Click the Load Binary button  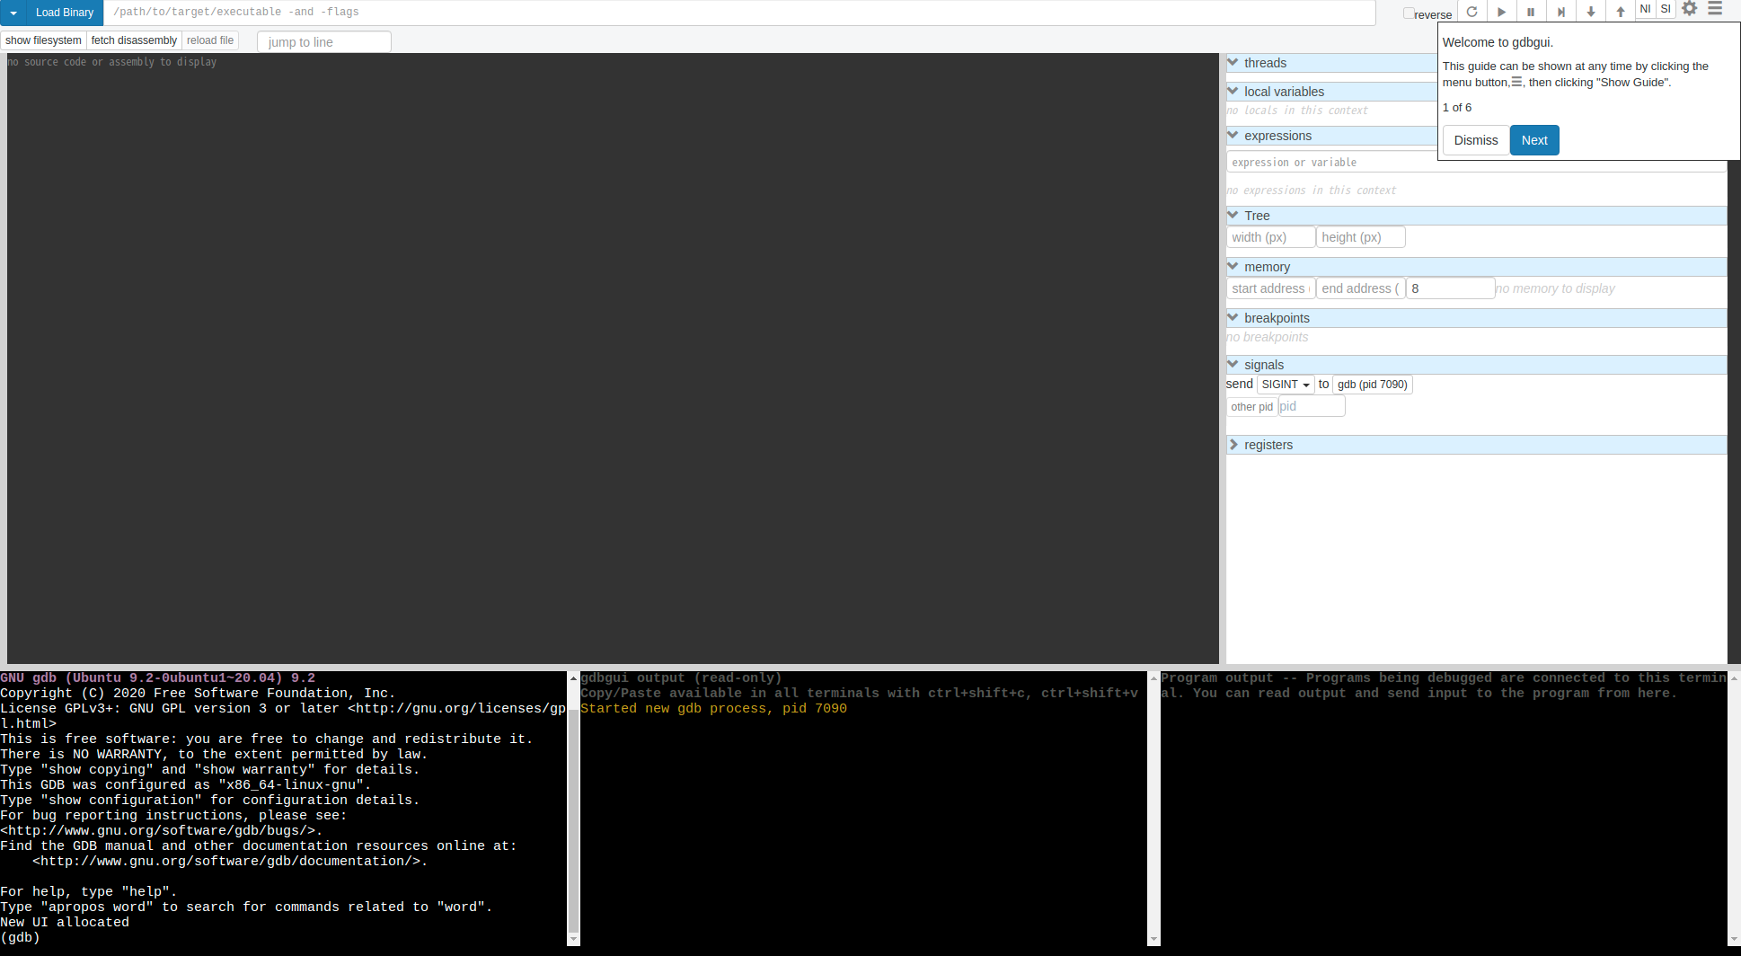[64, 13]
